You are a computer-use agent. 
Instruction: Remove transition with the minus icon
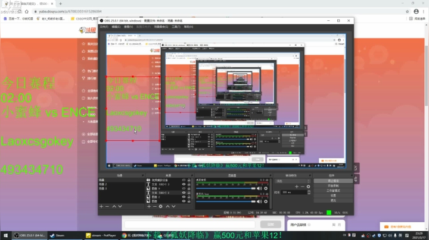coord(302,187)
